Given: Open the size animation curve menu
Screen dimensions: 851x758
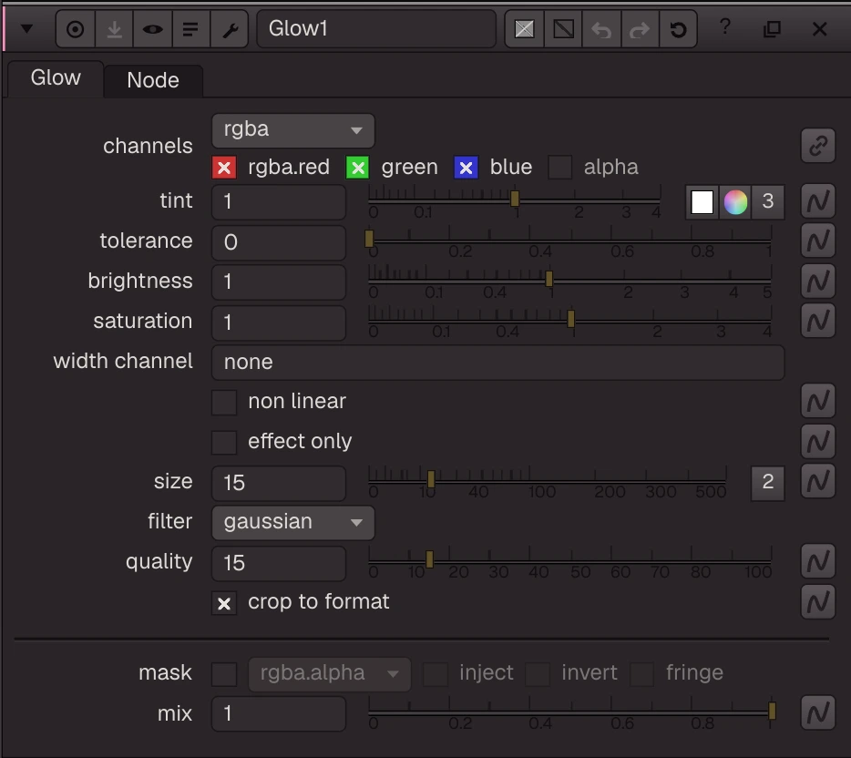Looking at the screenshot, I should pos(818,481).
